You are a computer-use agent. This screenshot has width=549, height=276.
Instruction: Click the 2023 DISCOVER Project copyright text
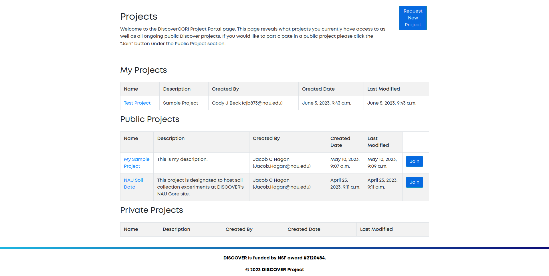(x=275, y=270)
